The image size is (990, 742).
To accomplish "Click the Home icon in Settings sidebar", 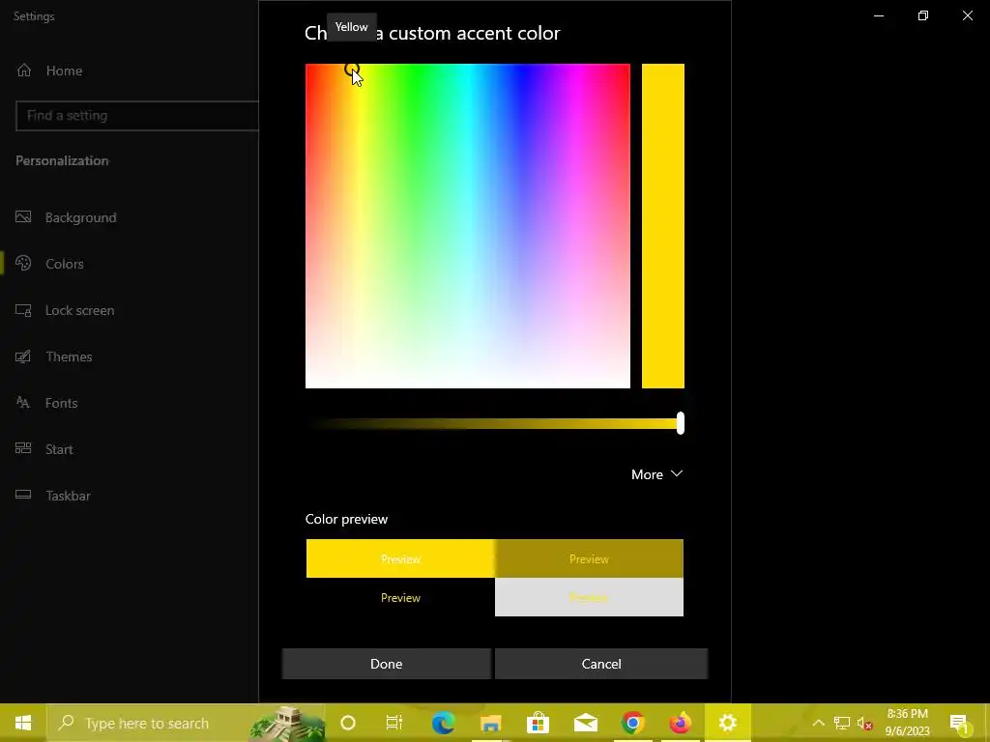I will (24, 70).
